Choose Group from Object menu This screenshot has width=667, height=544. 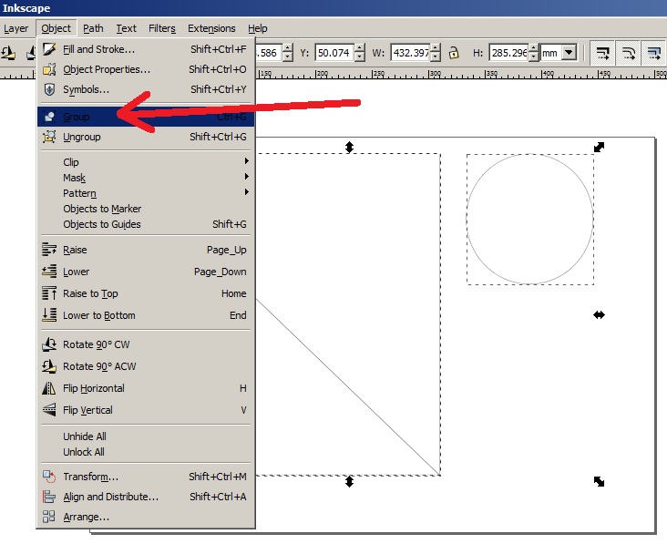click(146, 117)
